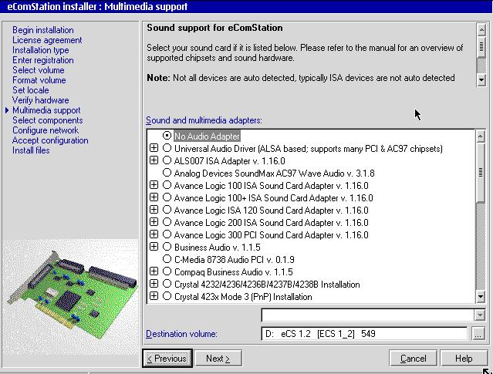The width and height of the screenshot is (493, 374).
Task: Open License agreement step
Action: point(47,40)
